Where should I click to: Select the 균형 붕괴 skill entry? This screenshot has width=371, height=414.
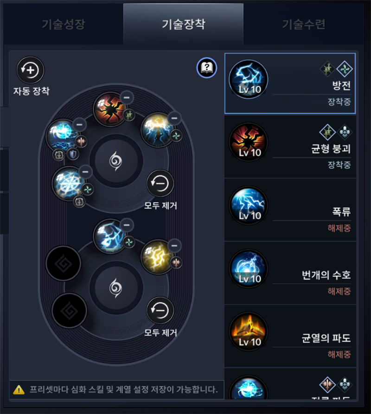pyautogui.click(x=290, y=147)
